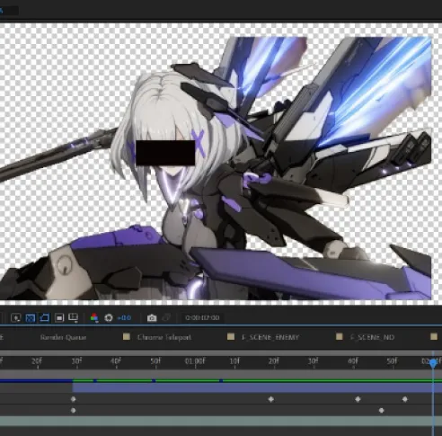Click the Chrome Teleport label color square
Viewport: 442px width, 436px height.
coord(127,337)
